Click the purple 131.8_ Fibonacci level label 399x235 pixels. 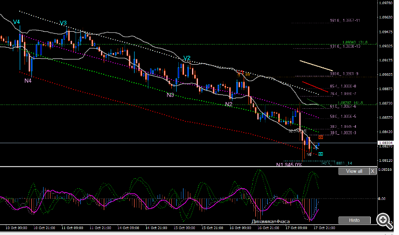click(345, 47)
